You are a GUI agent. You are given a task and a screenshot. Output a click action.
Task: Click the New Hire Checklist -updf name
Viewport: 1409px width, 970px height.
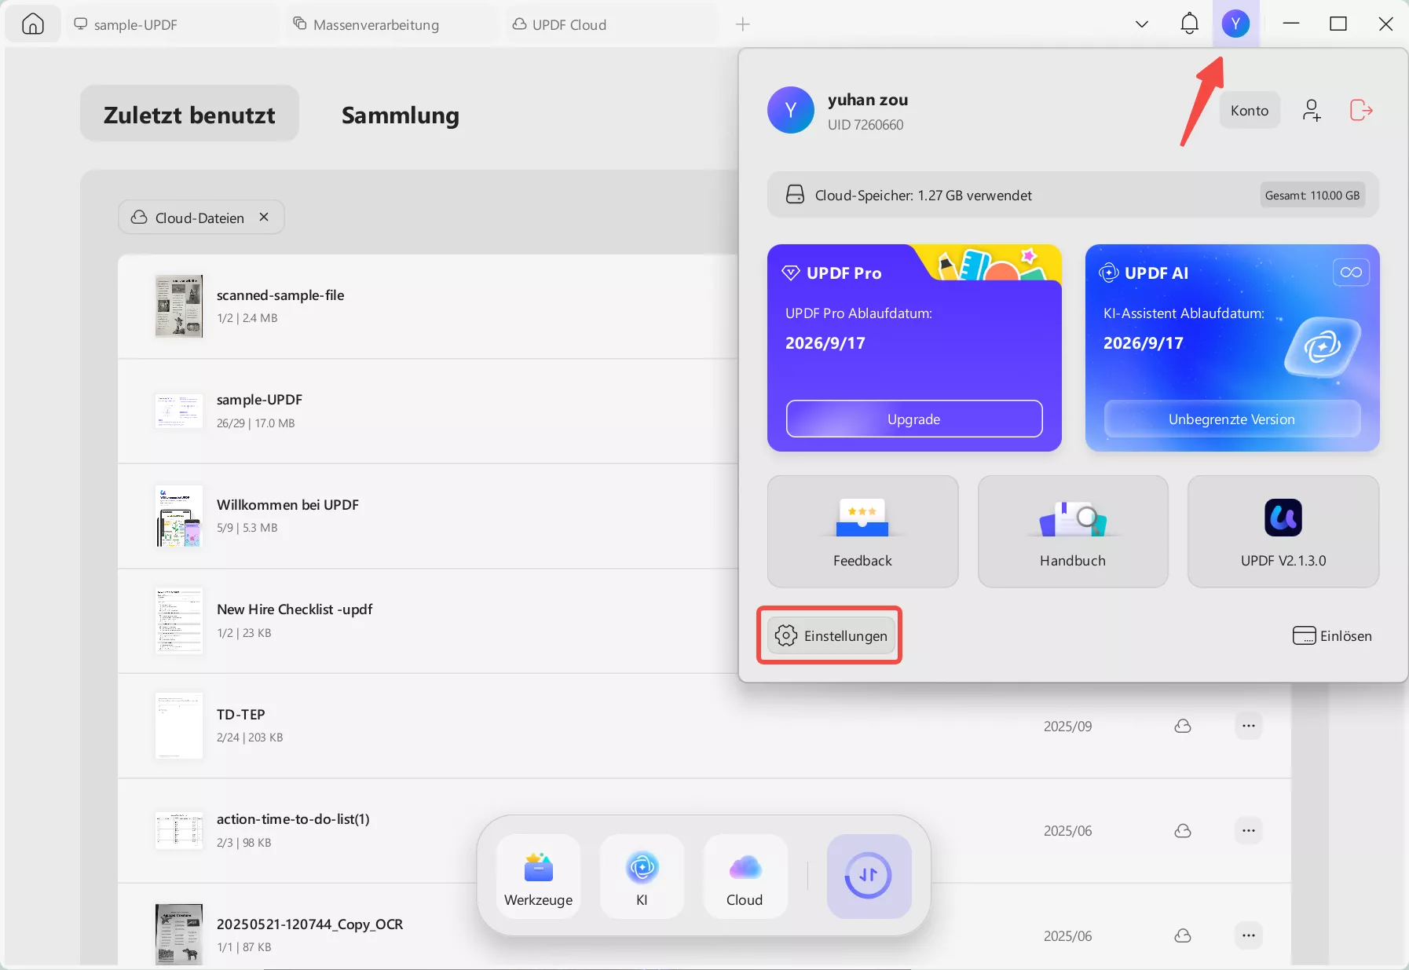point(295,609)
